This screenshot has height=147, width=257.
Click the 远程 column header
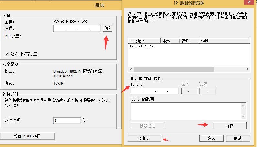pyautogui.click(x=189, y=41)
